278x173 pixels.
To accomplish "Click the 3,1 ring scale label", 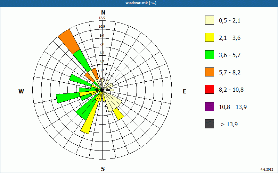I will pos(102,70).
